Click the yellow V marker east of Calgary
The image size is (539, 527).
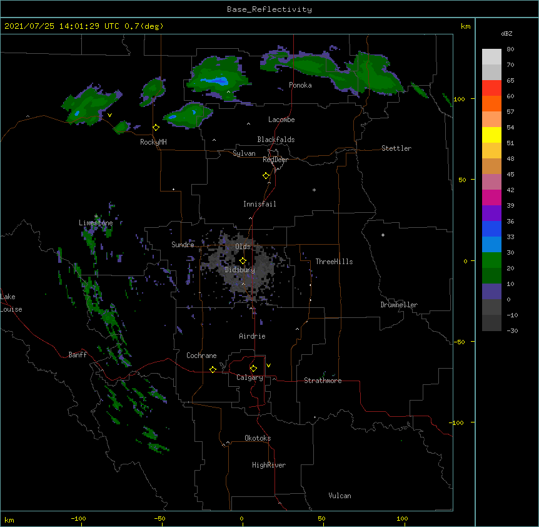click(x=268, y=366)
